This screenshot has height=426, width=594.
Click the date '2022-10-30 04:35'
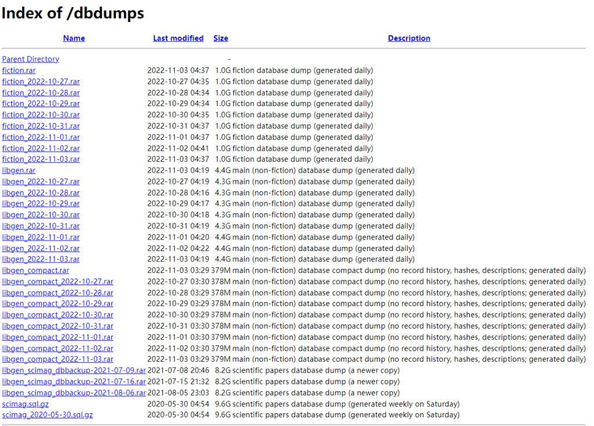[x=178, y=115]
